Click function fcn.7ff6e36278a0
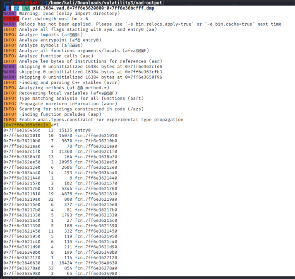295x279 pixels. [96, 268]
